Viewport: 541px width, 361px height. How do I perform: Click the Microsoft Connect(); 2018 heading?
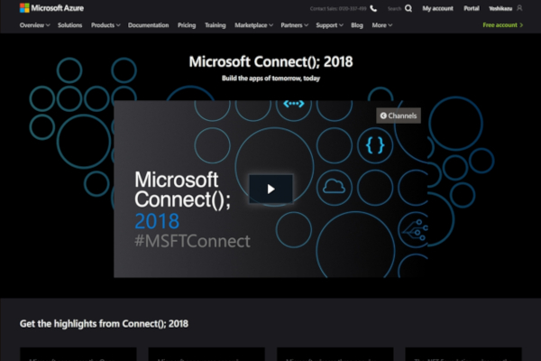270,62
